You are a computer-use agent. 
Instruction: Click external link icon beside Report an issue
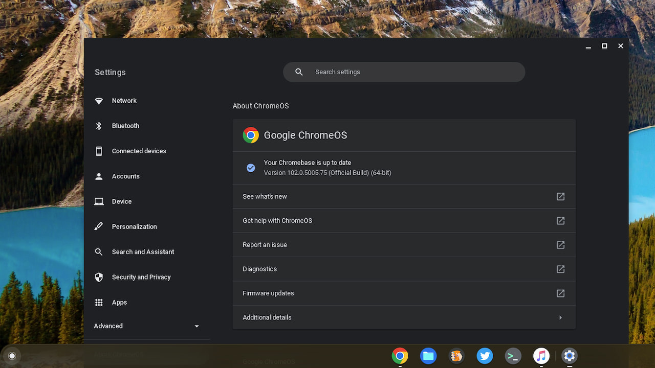(560, 245)
